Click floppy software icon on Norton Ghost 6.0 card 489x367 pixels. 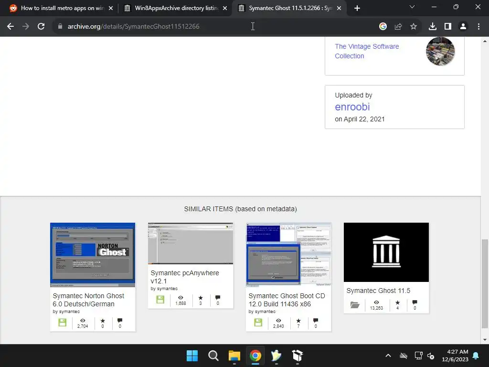(63, 323)
